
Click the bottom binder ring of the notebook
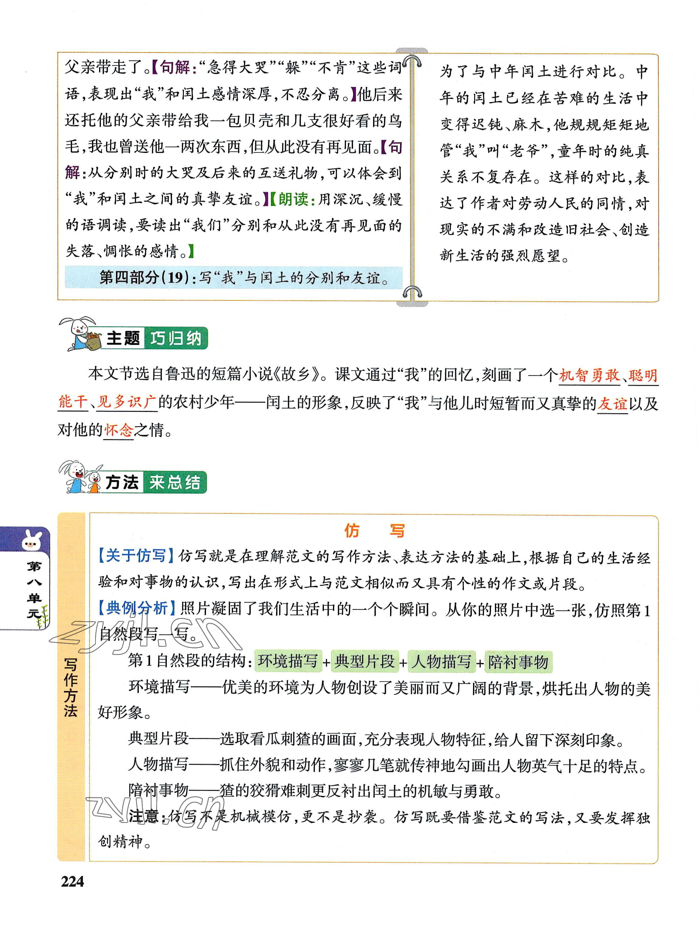pyautogui.click(x=412, y=292)
